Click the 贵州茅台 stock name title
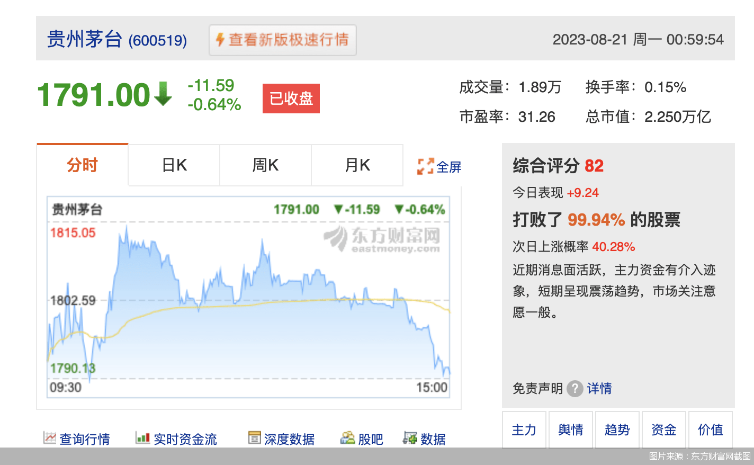754x465 pixels. [x=85, y=40]
